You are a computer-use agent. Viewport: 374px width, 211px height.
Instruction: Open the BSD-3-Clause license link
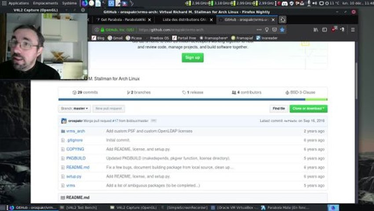(x=300, y=92)
